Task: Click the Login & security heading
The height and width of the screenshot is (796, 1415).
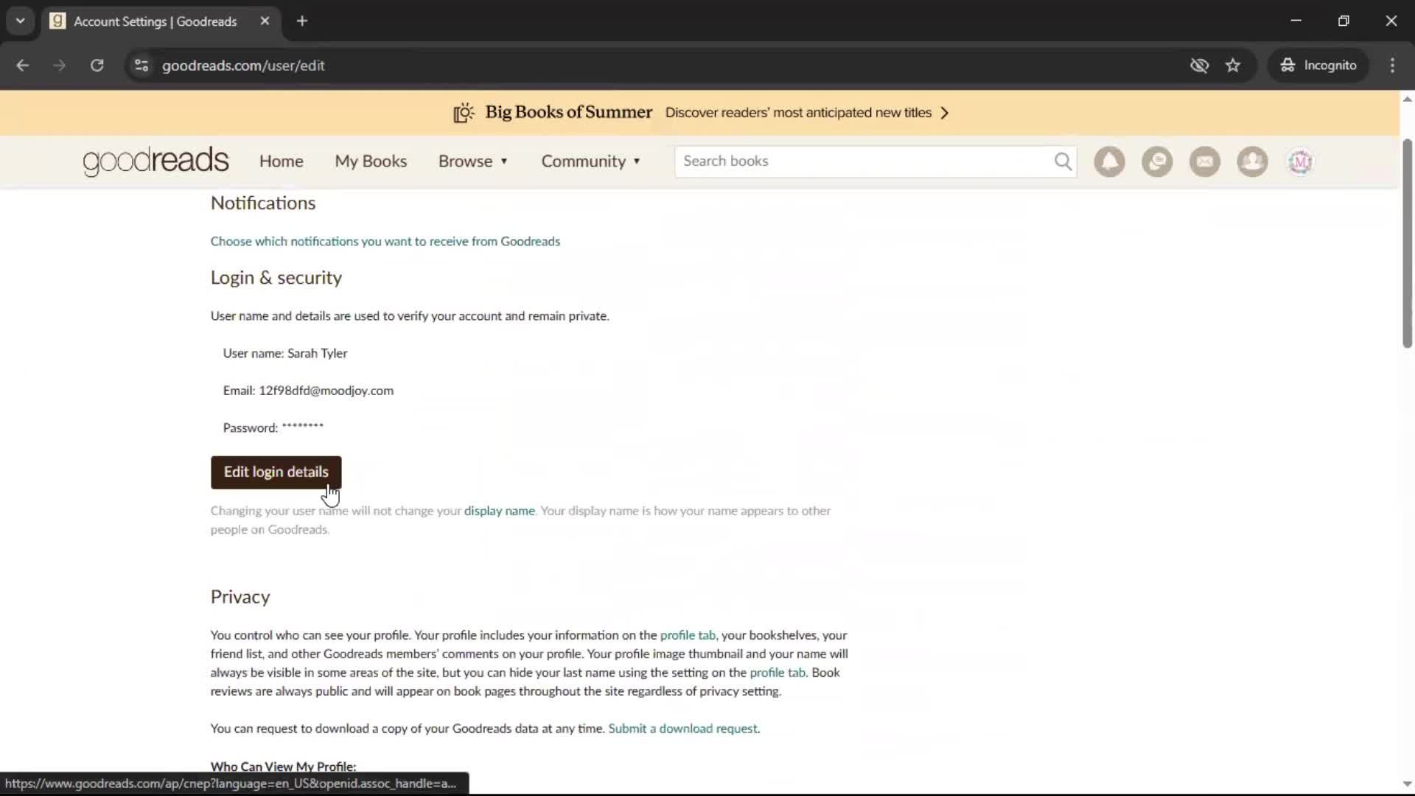Action: 276,278
